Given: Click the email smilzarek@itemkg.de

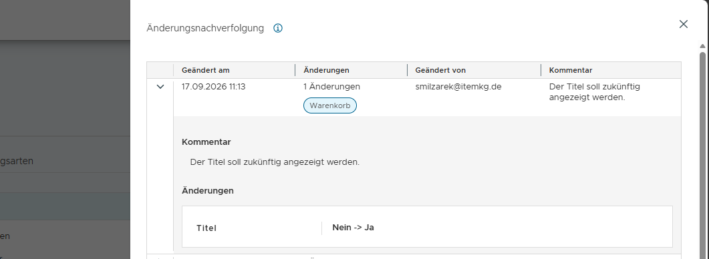Looking at the screenshot, I should coord(458,87).
